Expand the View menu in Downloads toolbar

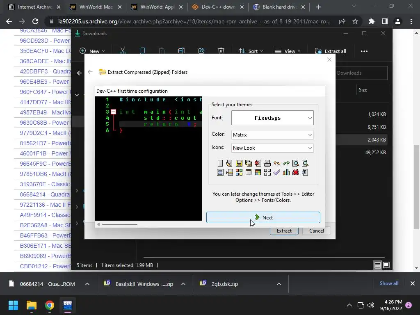point(288,51)
